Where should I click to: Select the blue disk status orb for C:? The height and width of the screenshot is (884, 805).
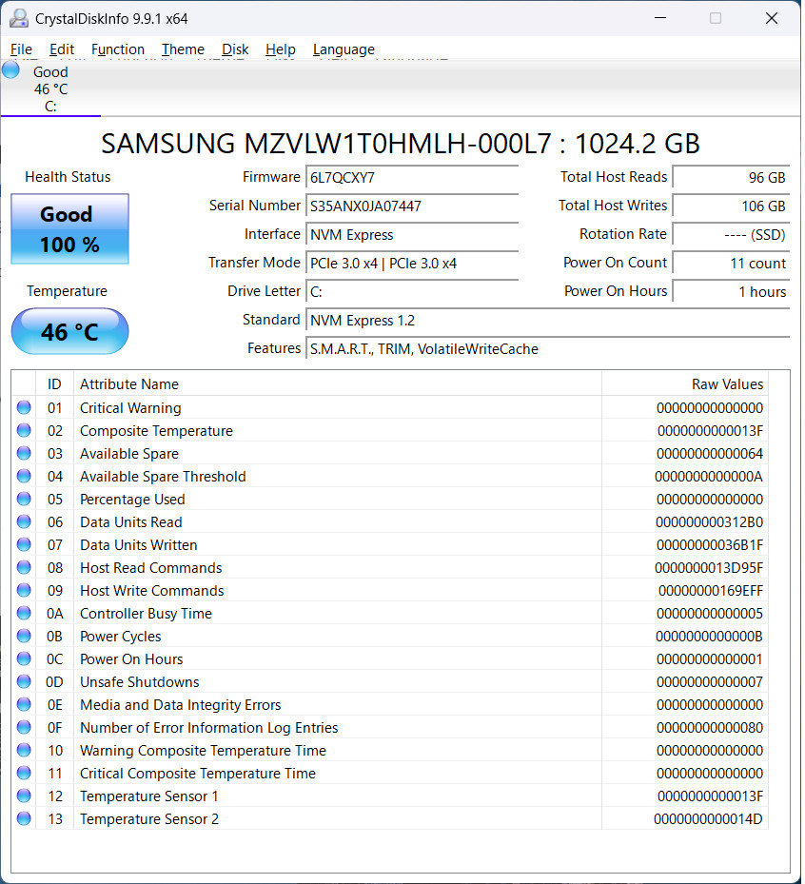tap(10, 70)
